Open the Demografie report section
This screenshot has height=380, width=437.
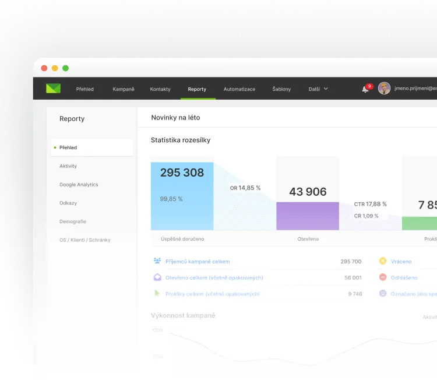(73, 221)
